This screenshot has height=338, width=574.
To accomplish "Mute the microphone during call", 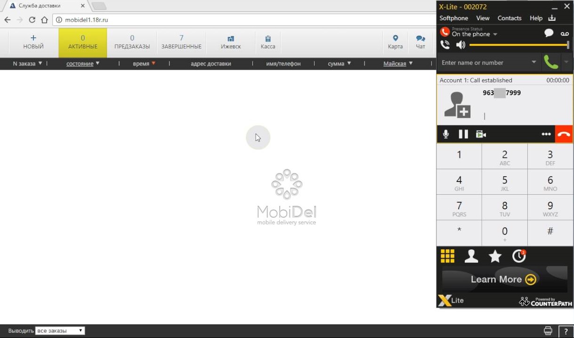I will [x=446, y=134].
